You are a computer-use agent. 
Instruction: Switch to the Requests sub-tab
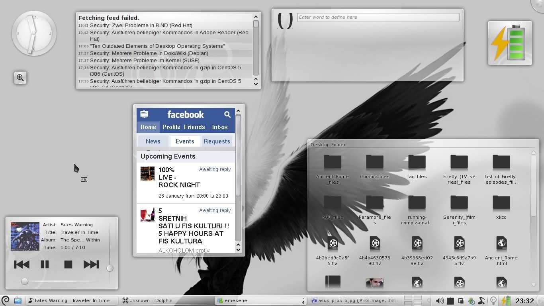click(x=217, y=141)
